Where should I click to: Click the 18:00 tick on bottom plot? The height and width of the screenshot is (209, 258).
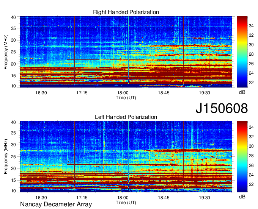(x=123, y=198)
